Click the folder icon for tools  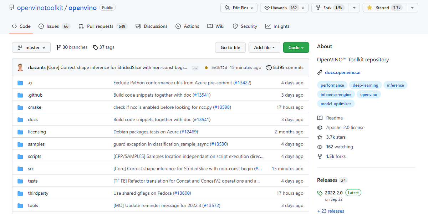(20, 205)
